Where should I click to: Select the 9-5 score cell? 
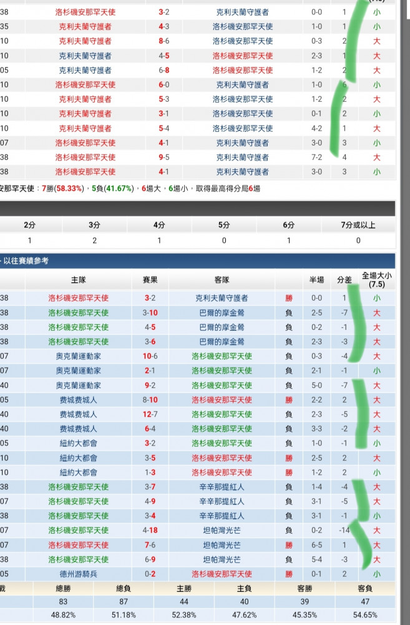tap(164, 157)
